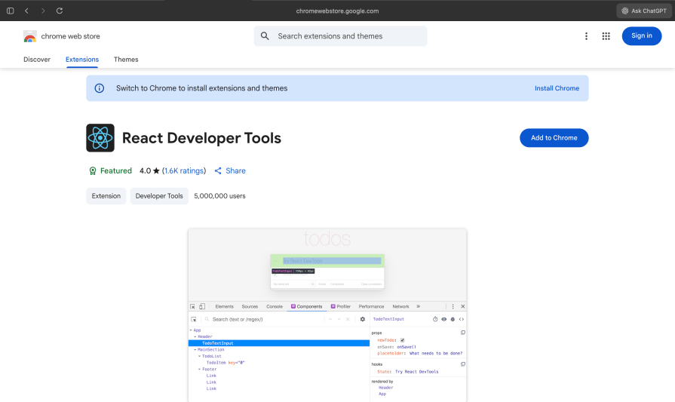Click the DevTools vertical dots menu in screenshot

[453, 306]
